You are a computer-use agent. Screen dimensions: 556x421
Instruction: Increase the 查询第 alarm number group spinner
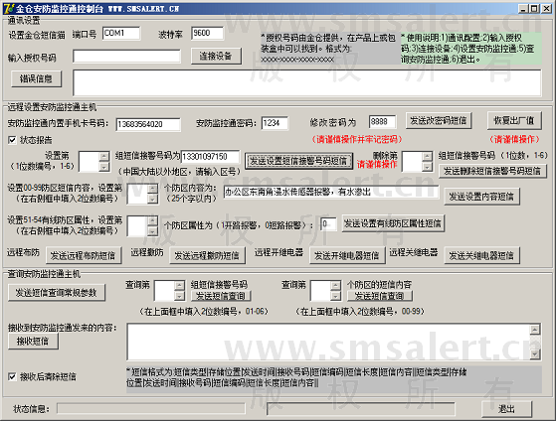coord(180,285)
